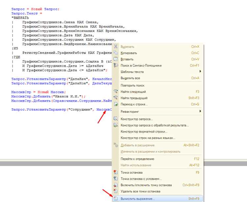The width and height of the screenshot is (247, 202).
Task: Click the delete all breakpoints icon
Action: point(116,191)
